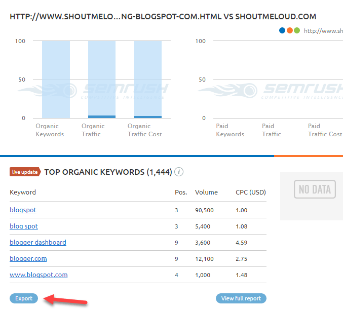Click the Volume column header

(x=206, y=192)
